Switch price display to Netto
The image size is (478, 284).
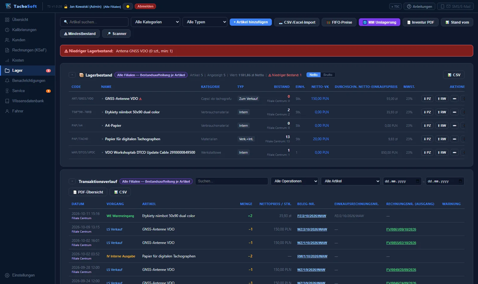click(313, 75)
